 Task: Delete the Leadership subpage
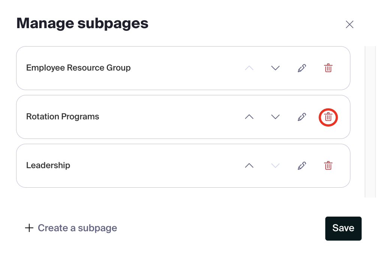pos(328,166)
